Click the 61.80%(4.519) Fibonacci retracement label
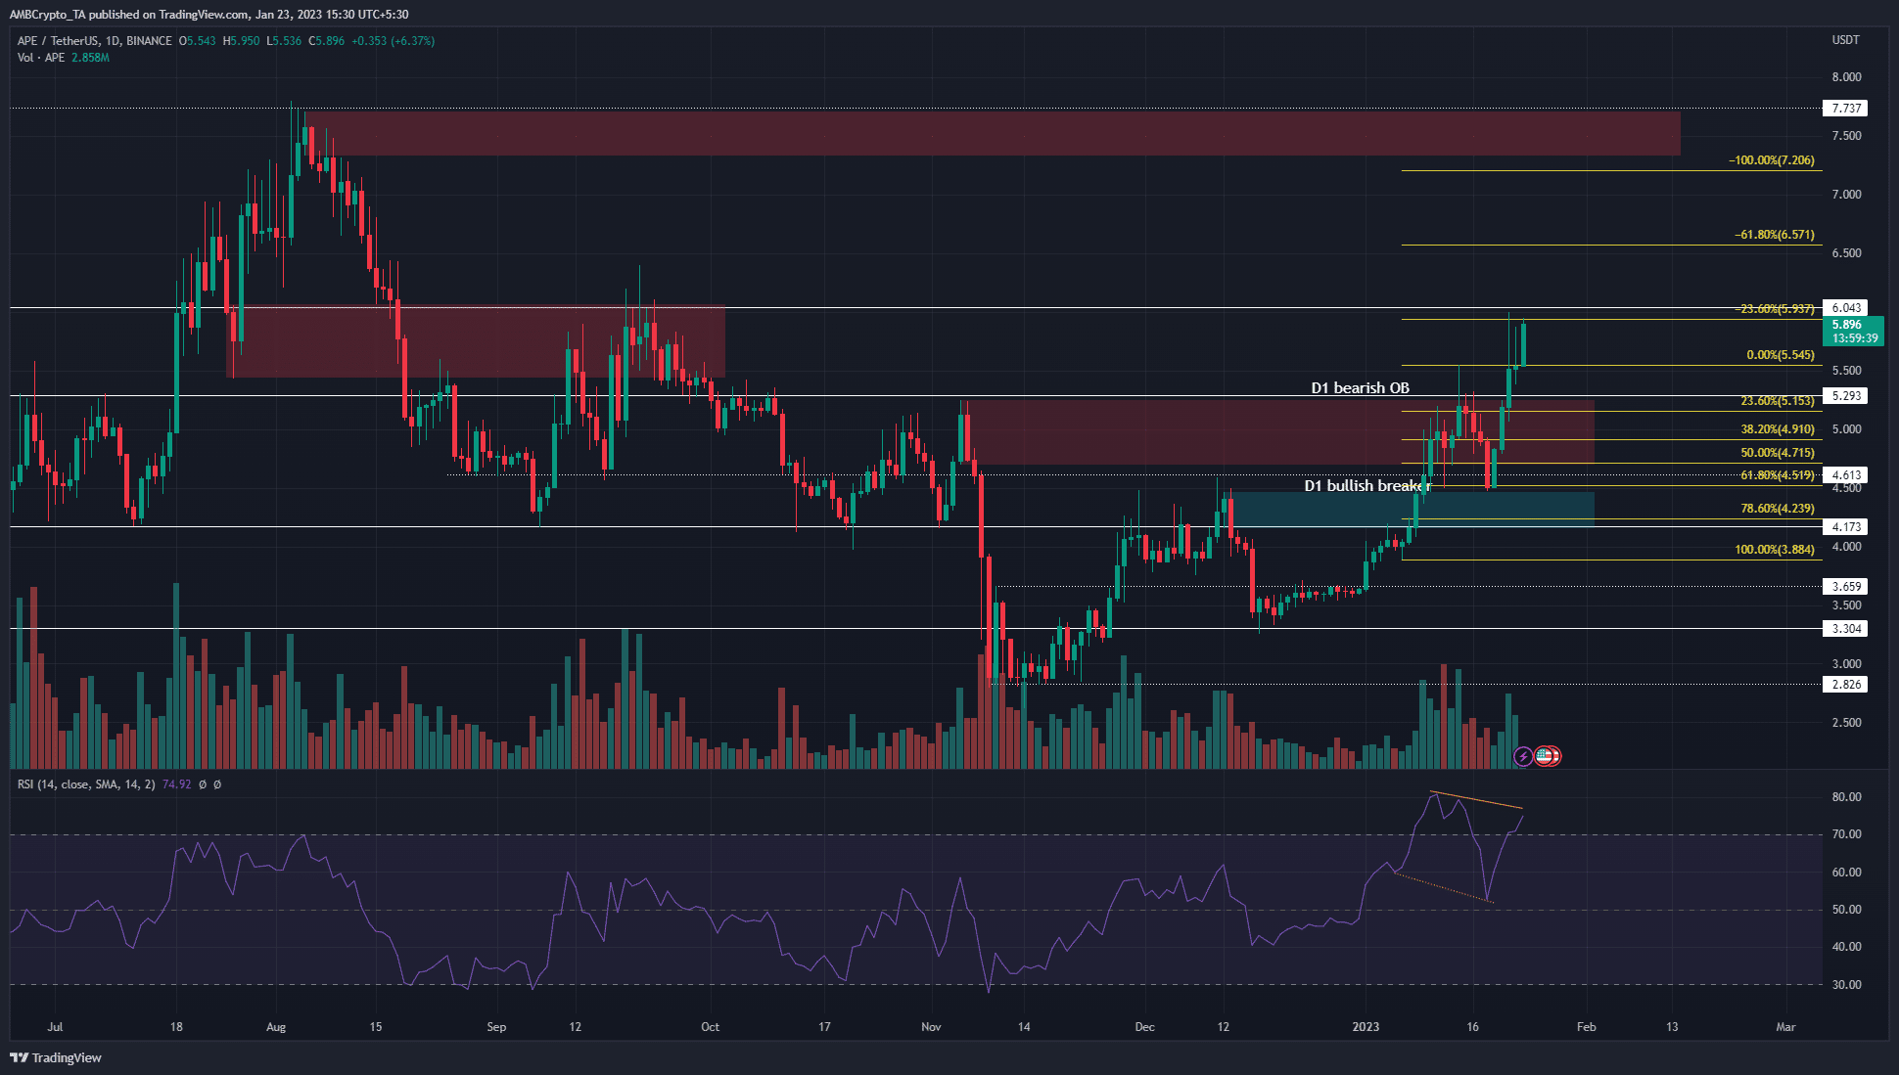Screen dimensions: 1899x1075 1778,475
